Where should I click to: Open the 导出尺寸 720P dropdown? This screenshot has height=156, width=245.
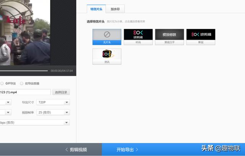pos(53,102)
